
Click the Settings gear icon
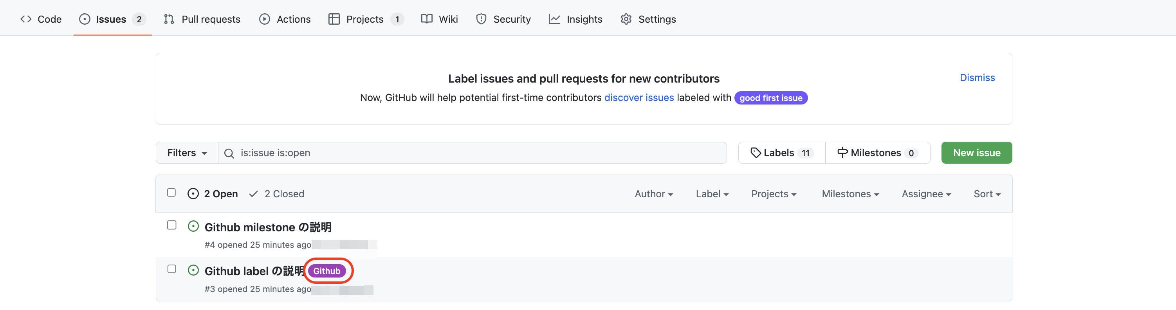coord(626,19)
